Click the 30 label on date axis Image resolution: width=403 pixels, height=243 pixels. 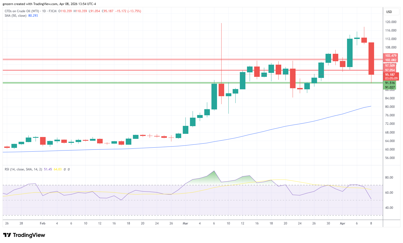328,223
